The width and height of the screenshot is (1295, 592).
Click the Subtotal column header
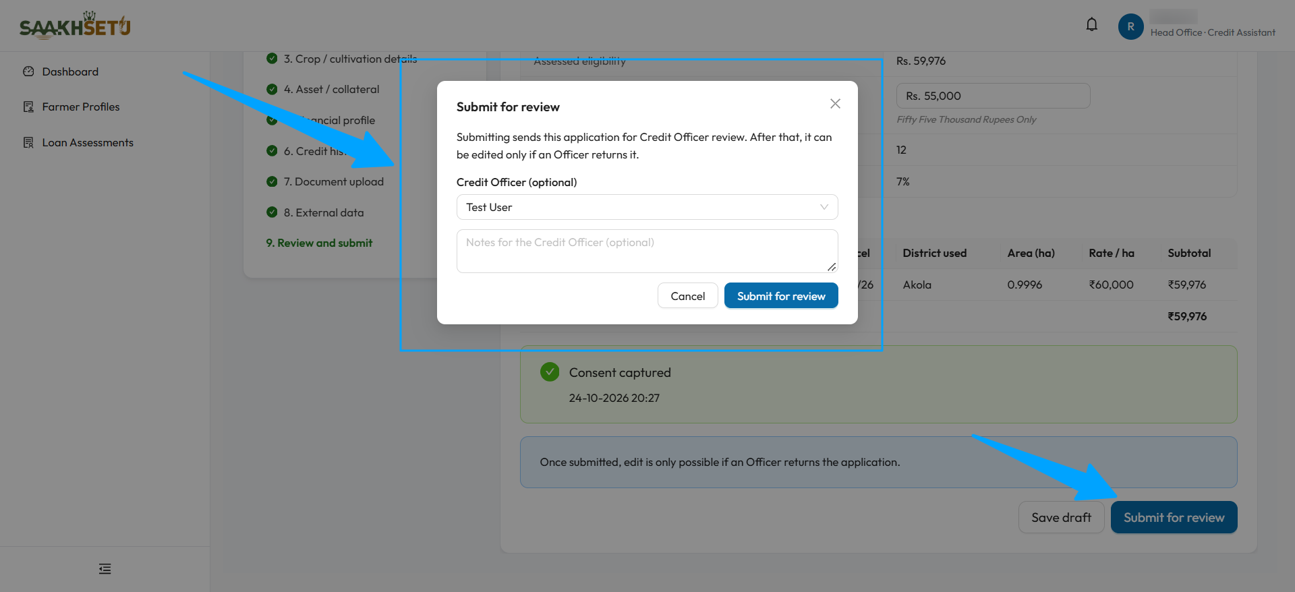[x=1189, y=253]
